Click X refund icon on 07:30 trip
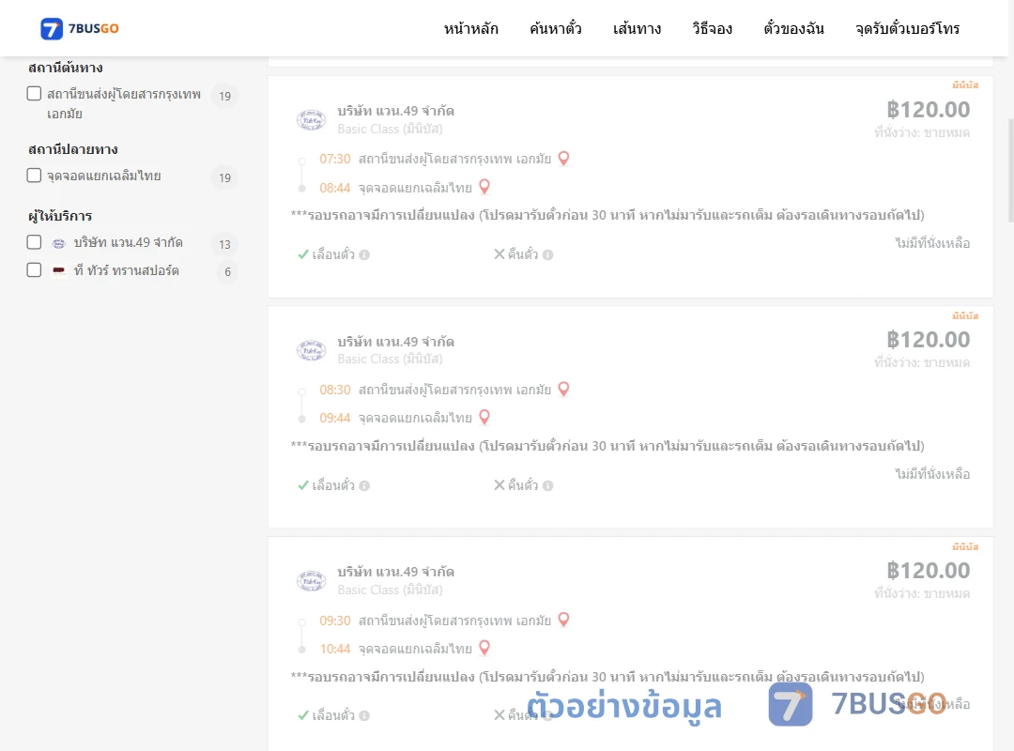This screenshot has height=751, width=1014. [499, 254]
